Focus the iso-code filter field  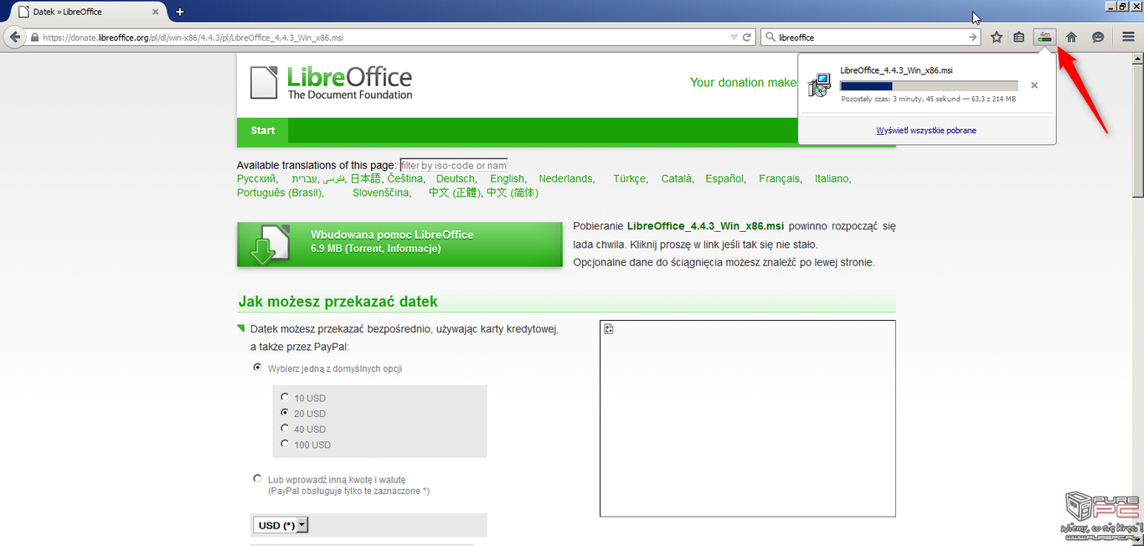click(x=453, y=166)
